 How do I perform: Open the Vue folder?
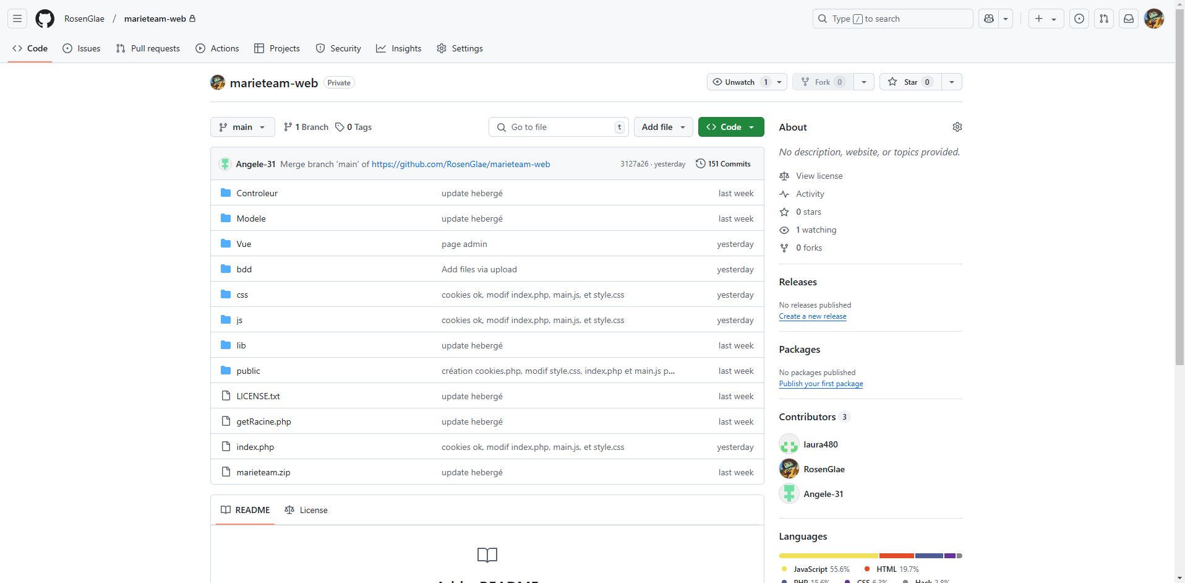point(244,244)
